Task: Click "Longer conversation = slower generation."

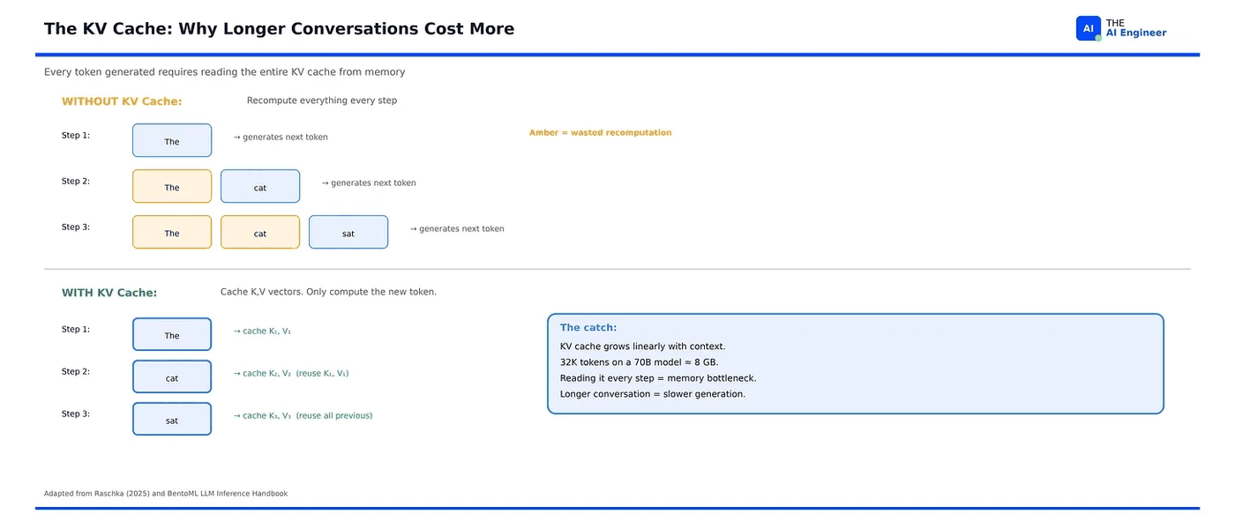Action: [x=653, y=394]
